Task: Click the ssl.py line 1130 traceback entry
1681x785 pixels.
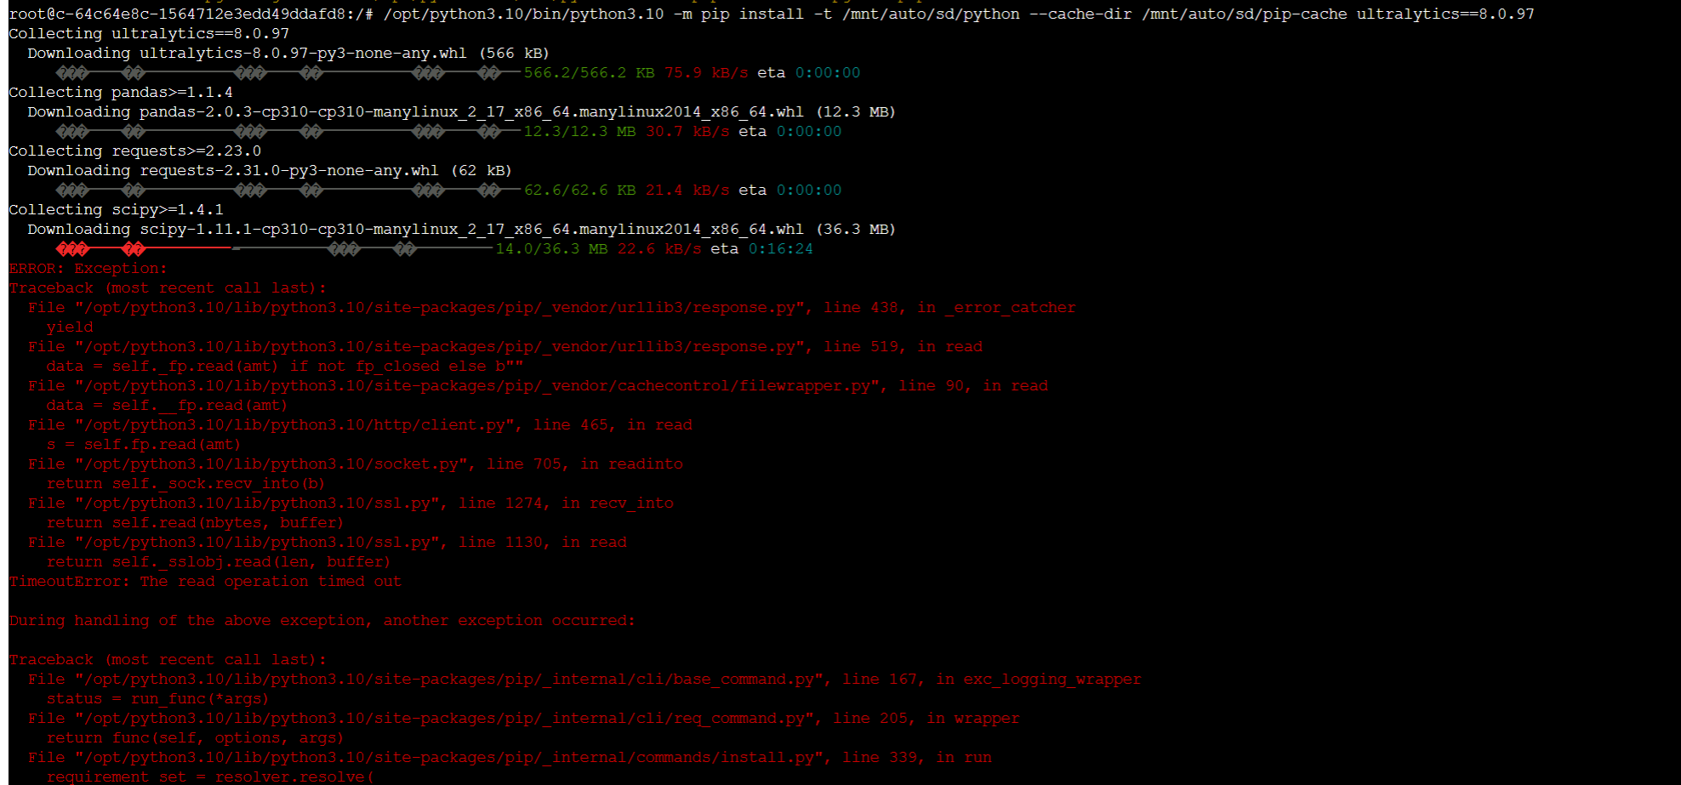Action: (327, 542)
